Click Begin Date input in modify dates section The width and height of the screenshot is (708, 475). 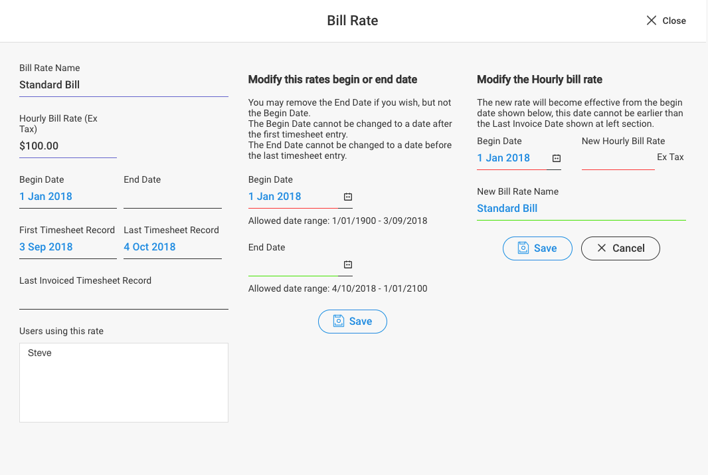(293, 197)
